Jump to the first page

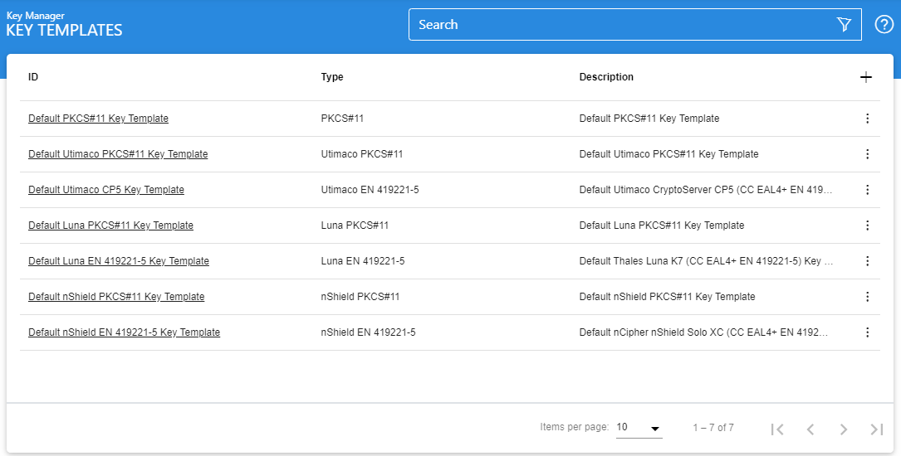(x=777, y=429)
